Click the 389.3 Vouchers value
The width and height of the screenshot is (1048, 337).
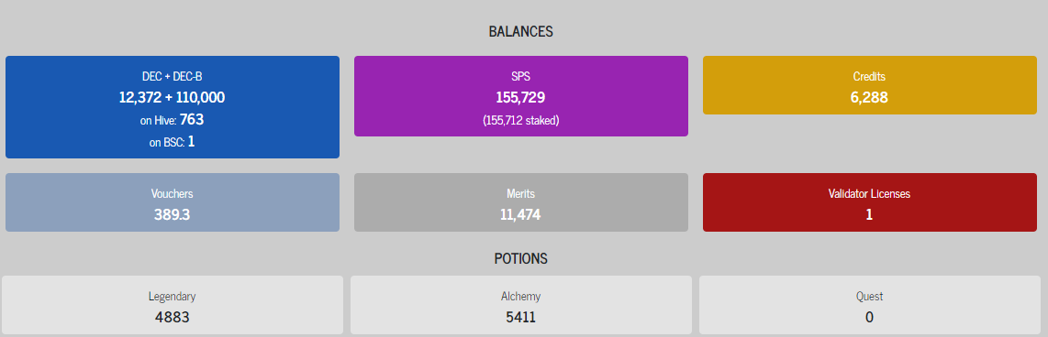click(173, 215)
